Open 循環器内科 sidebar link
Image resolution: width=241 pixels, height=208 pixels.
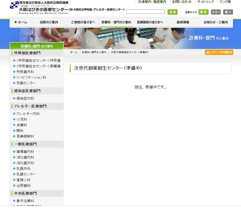click(x=25, y=152)
